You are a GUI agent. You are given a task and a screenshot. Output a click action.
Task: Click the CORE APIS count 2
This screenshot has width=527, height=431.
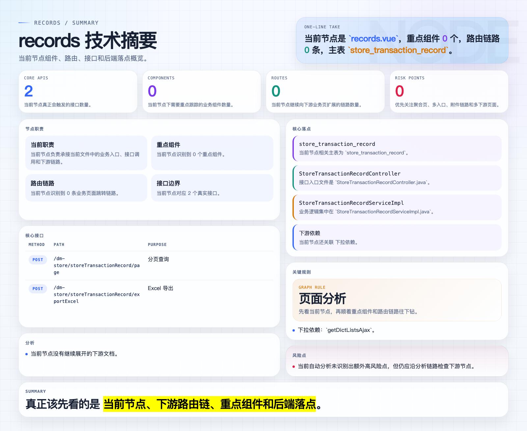[x=29, y=91]
